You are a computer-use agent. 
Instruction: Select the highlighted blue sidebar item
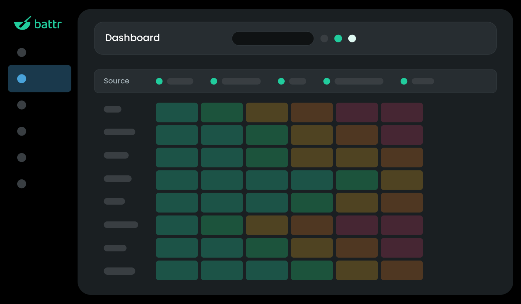40,79
